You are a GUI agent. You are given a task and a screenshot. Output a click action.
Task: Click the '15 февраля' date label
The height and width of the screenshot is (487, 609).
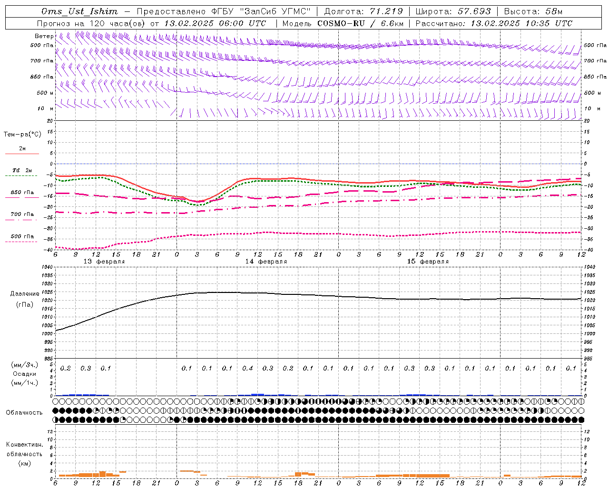click(x=428, y=262)
